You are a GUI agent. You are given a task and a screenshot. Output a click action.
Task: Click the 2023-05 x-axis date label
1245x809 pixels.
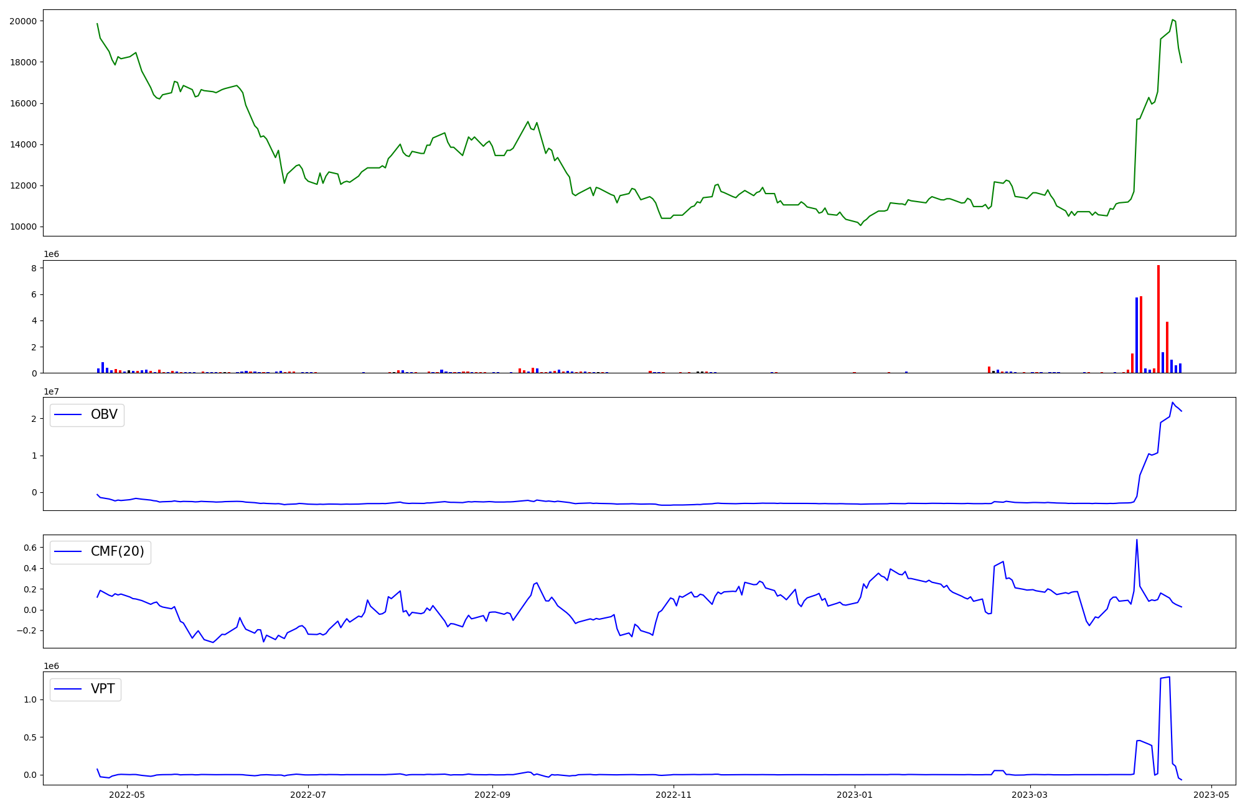[1211, 795]
